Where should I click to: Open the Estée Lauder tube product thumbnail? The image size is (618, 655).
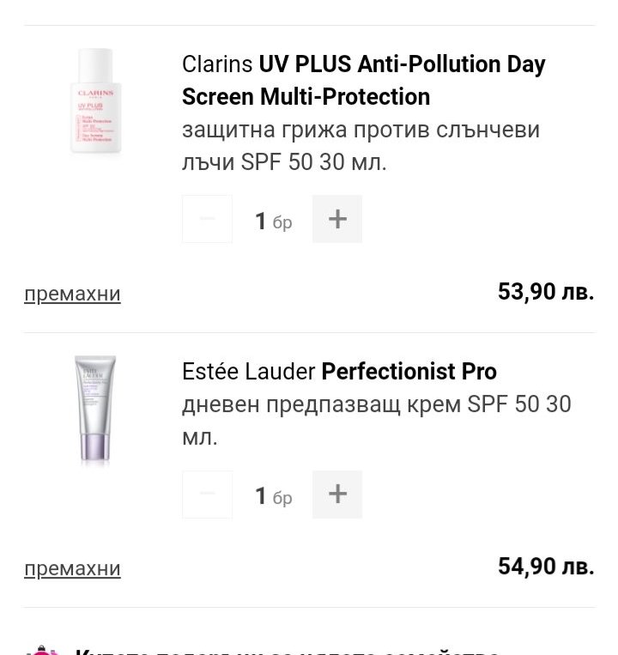tap(94, 410)
